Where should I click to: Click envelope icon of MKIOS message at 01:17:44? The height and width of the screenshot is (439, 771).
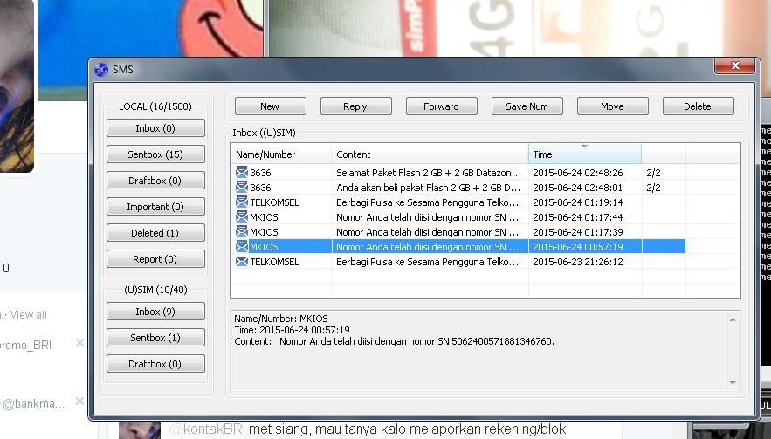click(242, 216)
